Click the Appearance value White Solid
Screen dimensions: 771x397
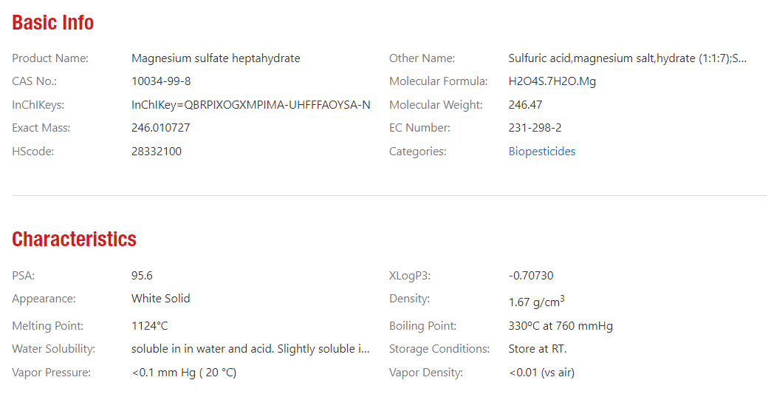[160, 299]
